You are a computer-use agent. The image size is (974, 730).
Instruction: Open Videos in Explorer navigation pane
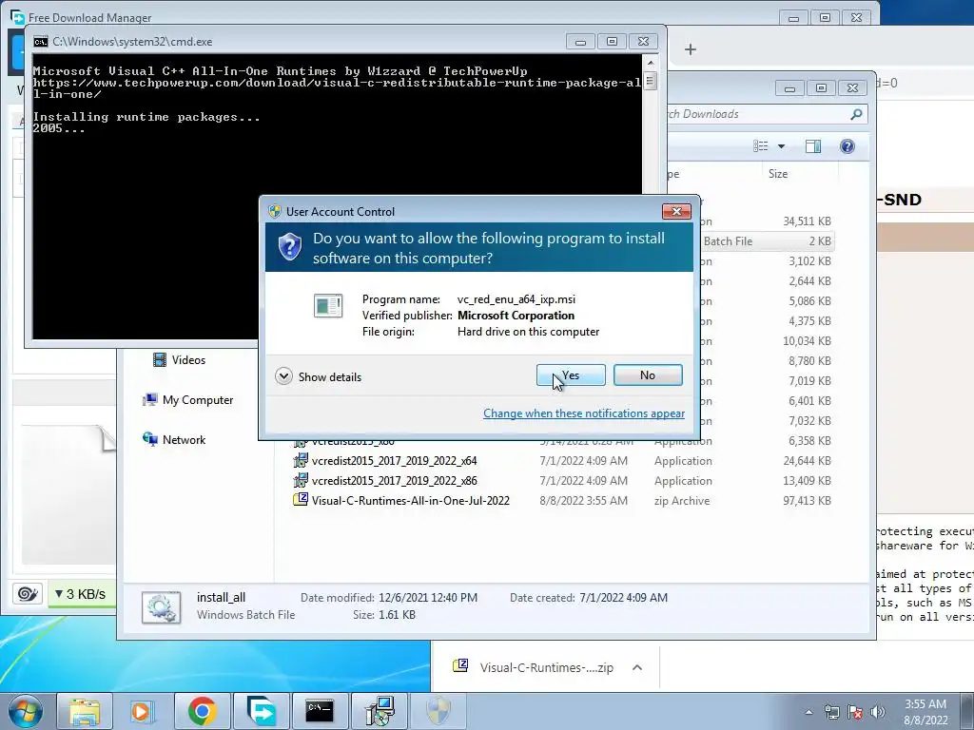(x=179, y=360)
